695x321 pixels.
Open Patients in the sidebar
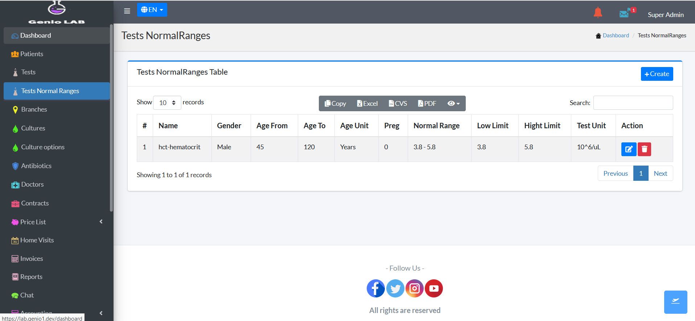tap(32, 54)
